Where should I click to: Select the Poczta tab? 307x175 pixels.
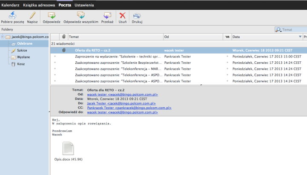coord(65,5)
